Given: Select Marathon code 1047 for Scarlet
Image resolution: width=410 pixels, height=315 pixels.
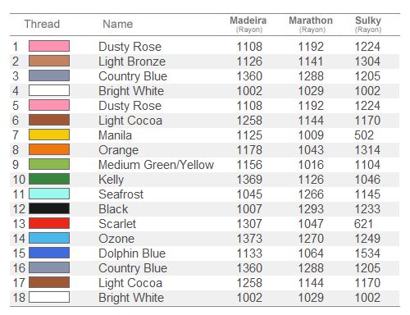Looking at the screenshot, I should point(311,224).
